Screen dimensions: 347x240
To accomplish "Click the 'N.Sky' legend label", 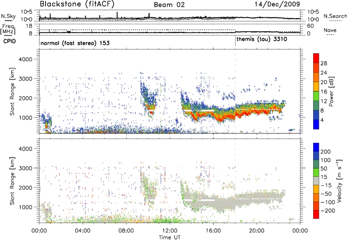I will pyautogui.click(x=8, y=16).
